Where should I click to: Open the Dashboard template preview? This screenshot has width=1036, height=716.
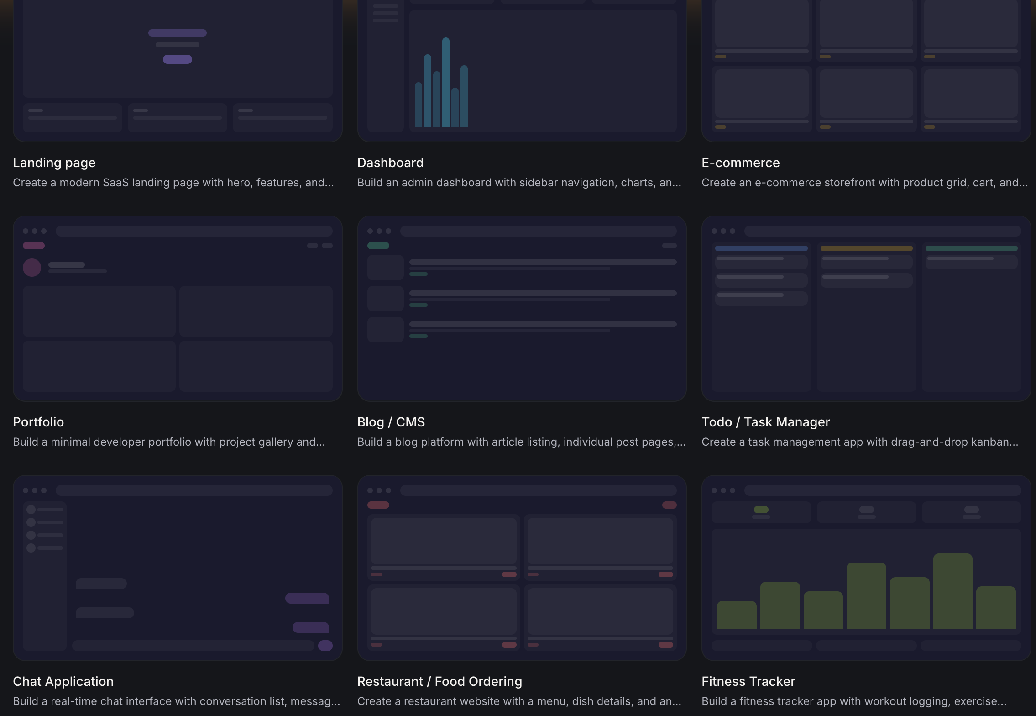pyautogui.click(x=522, y=71)
